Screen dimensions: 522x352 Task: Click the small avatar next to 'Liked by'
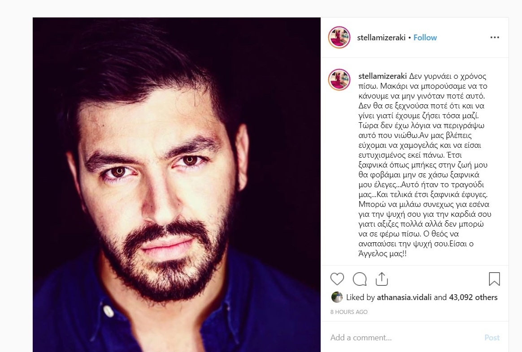coord(337,297)
